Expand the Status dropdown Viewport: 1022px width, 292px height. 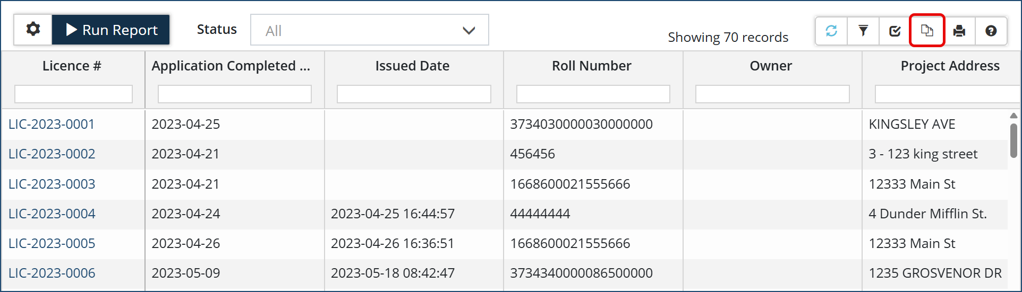[369, 30]
